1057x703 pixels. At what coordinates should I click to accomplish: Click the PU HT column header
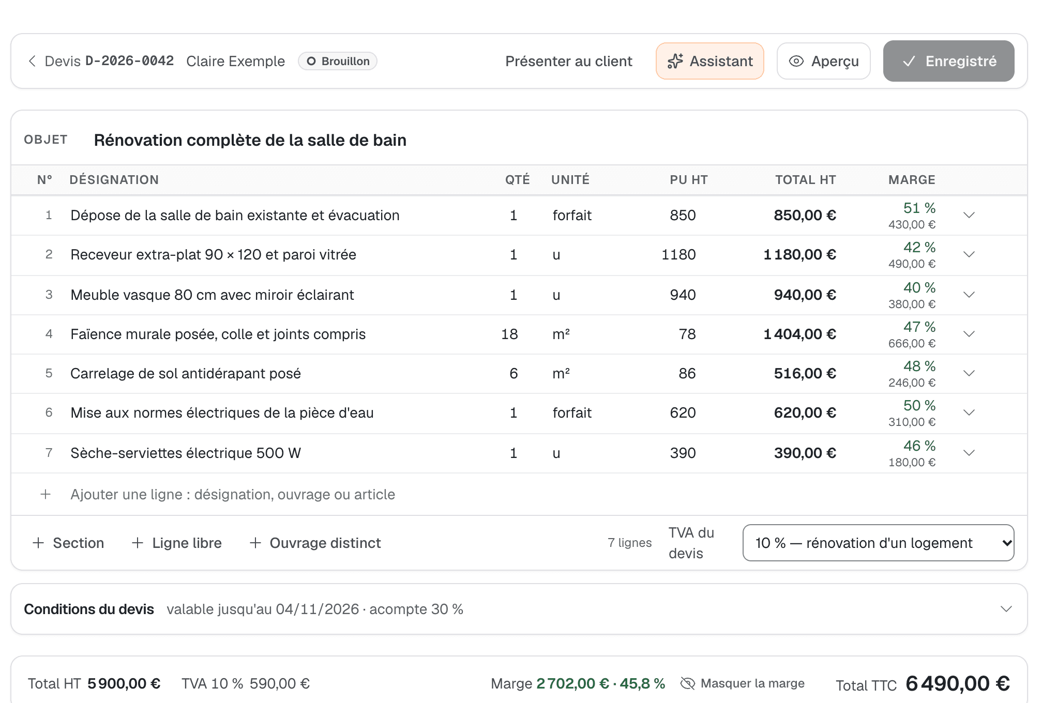[688, 180]
